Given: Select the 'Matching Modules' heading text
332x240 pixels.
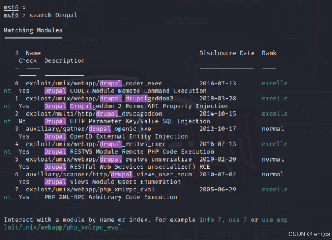Looking at the screenshot, I should [33, 30].
